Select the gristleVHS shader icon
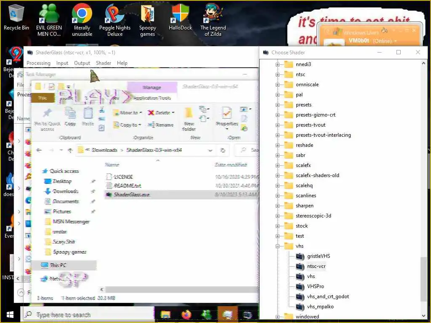The height and width of the screenshot is (323, 431). 300,256
